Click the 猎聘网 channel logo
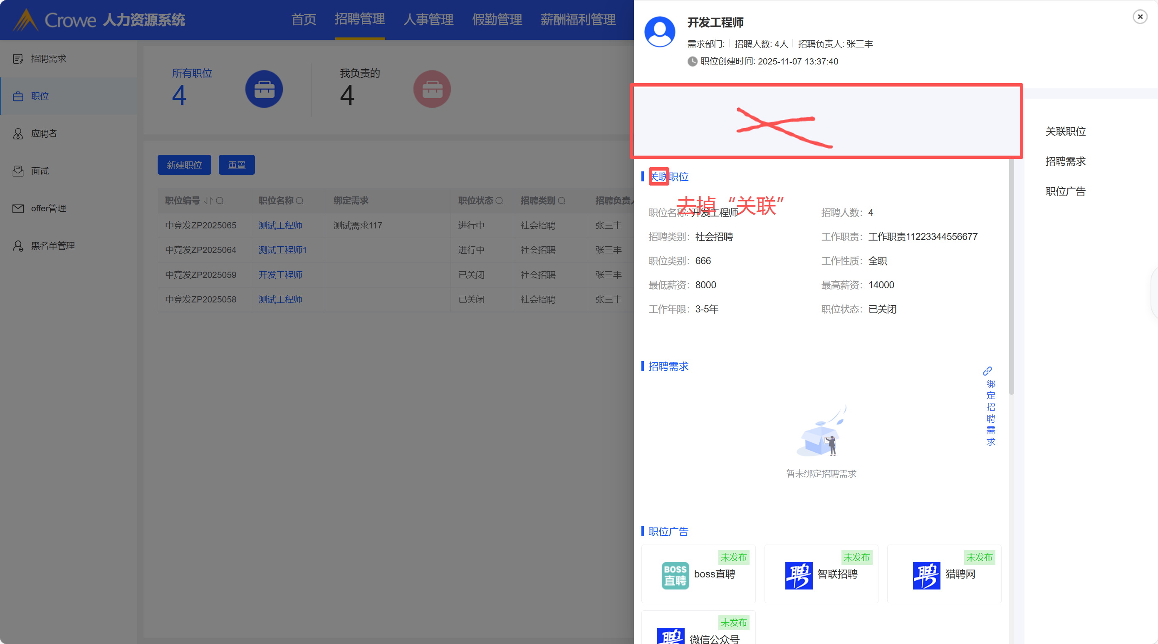Image resolution: width=1158 pixels, height=644 pixels. [926, 575]
